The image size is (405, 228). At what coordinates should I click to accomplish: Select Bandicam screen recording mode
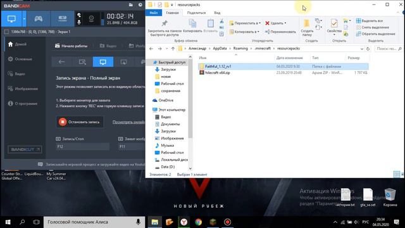[11, 18]
